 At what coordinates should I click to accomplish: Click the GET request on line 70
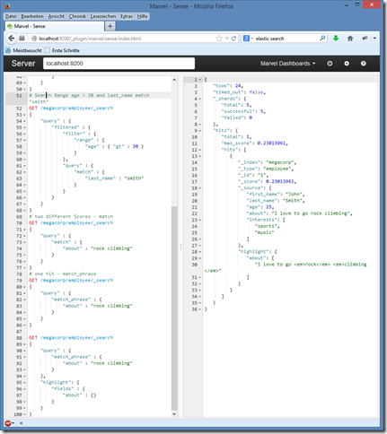[x=71, y=223]
